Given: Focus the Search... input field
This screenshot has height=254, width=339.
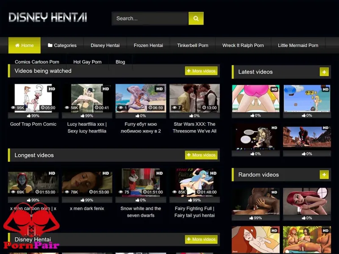Looking at the screenshot, I should pos(150,18).
